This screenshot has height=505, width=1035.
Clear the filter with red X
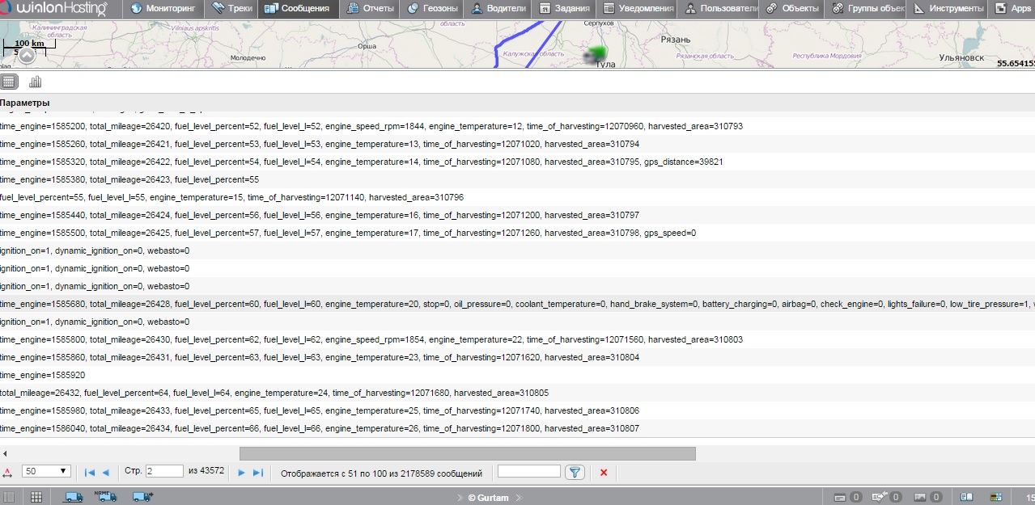(x=604, y=473)
